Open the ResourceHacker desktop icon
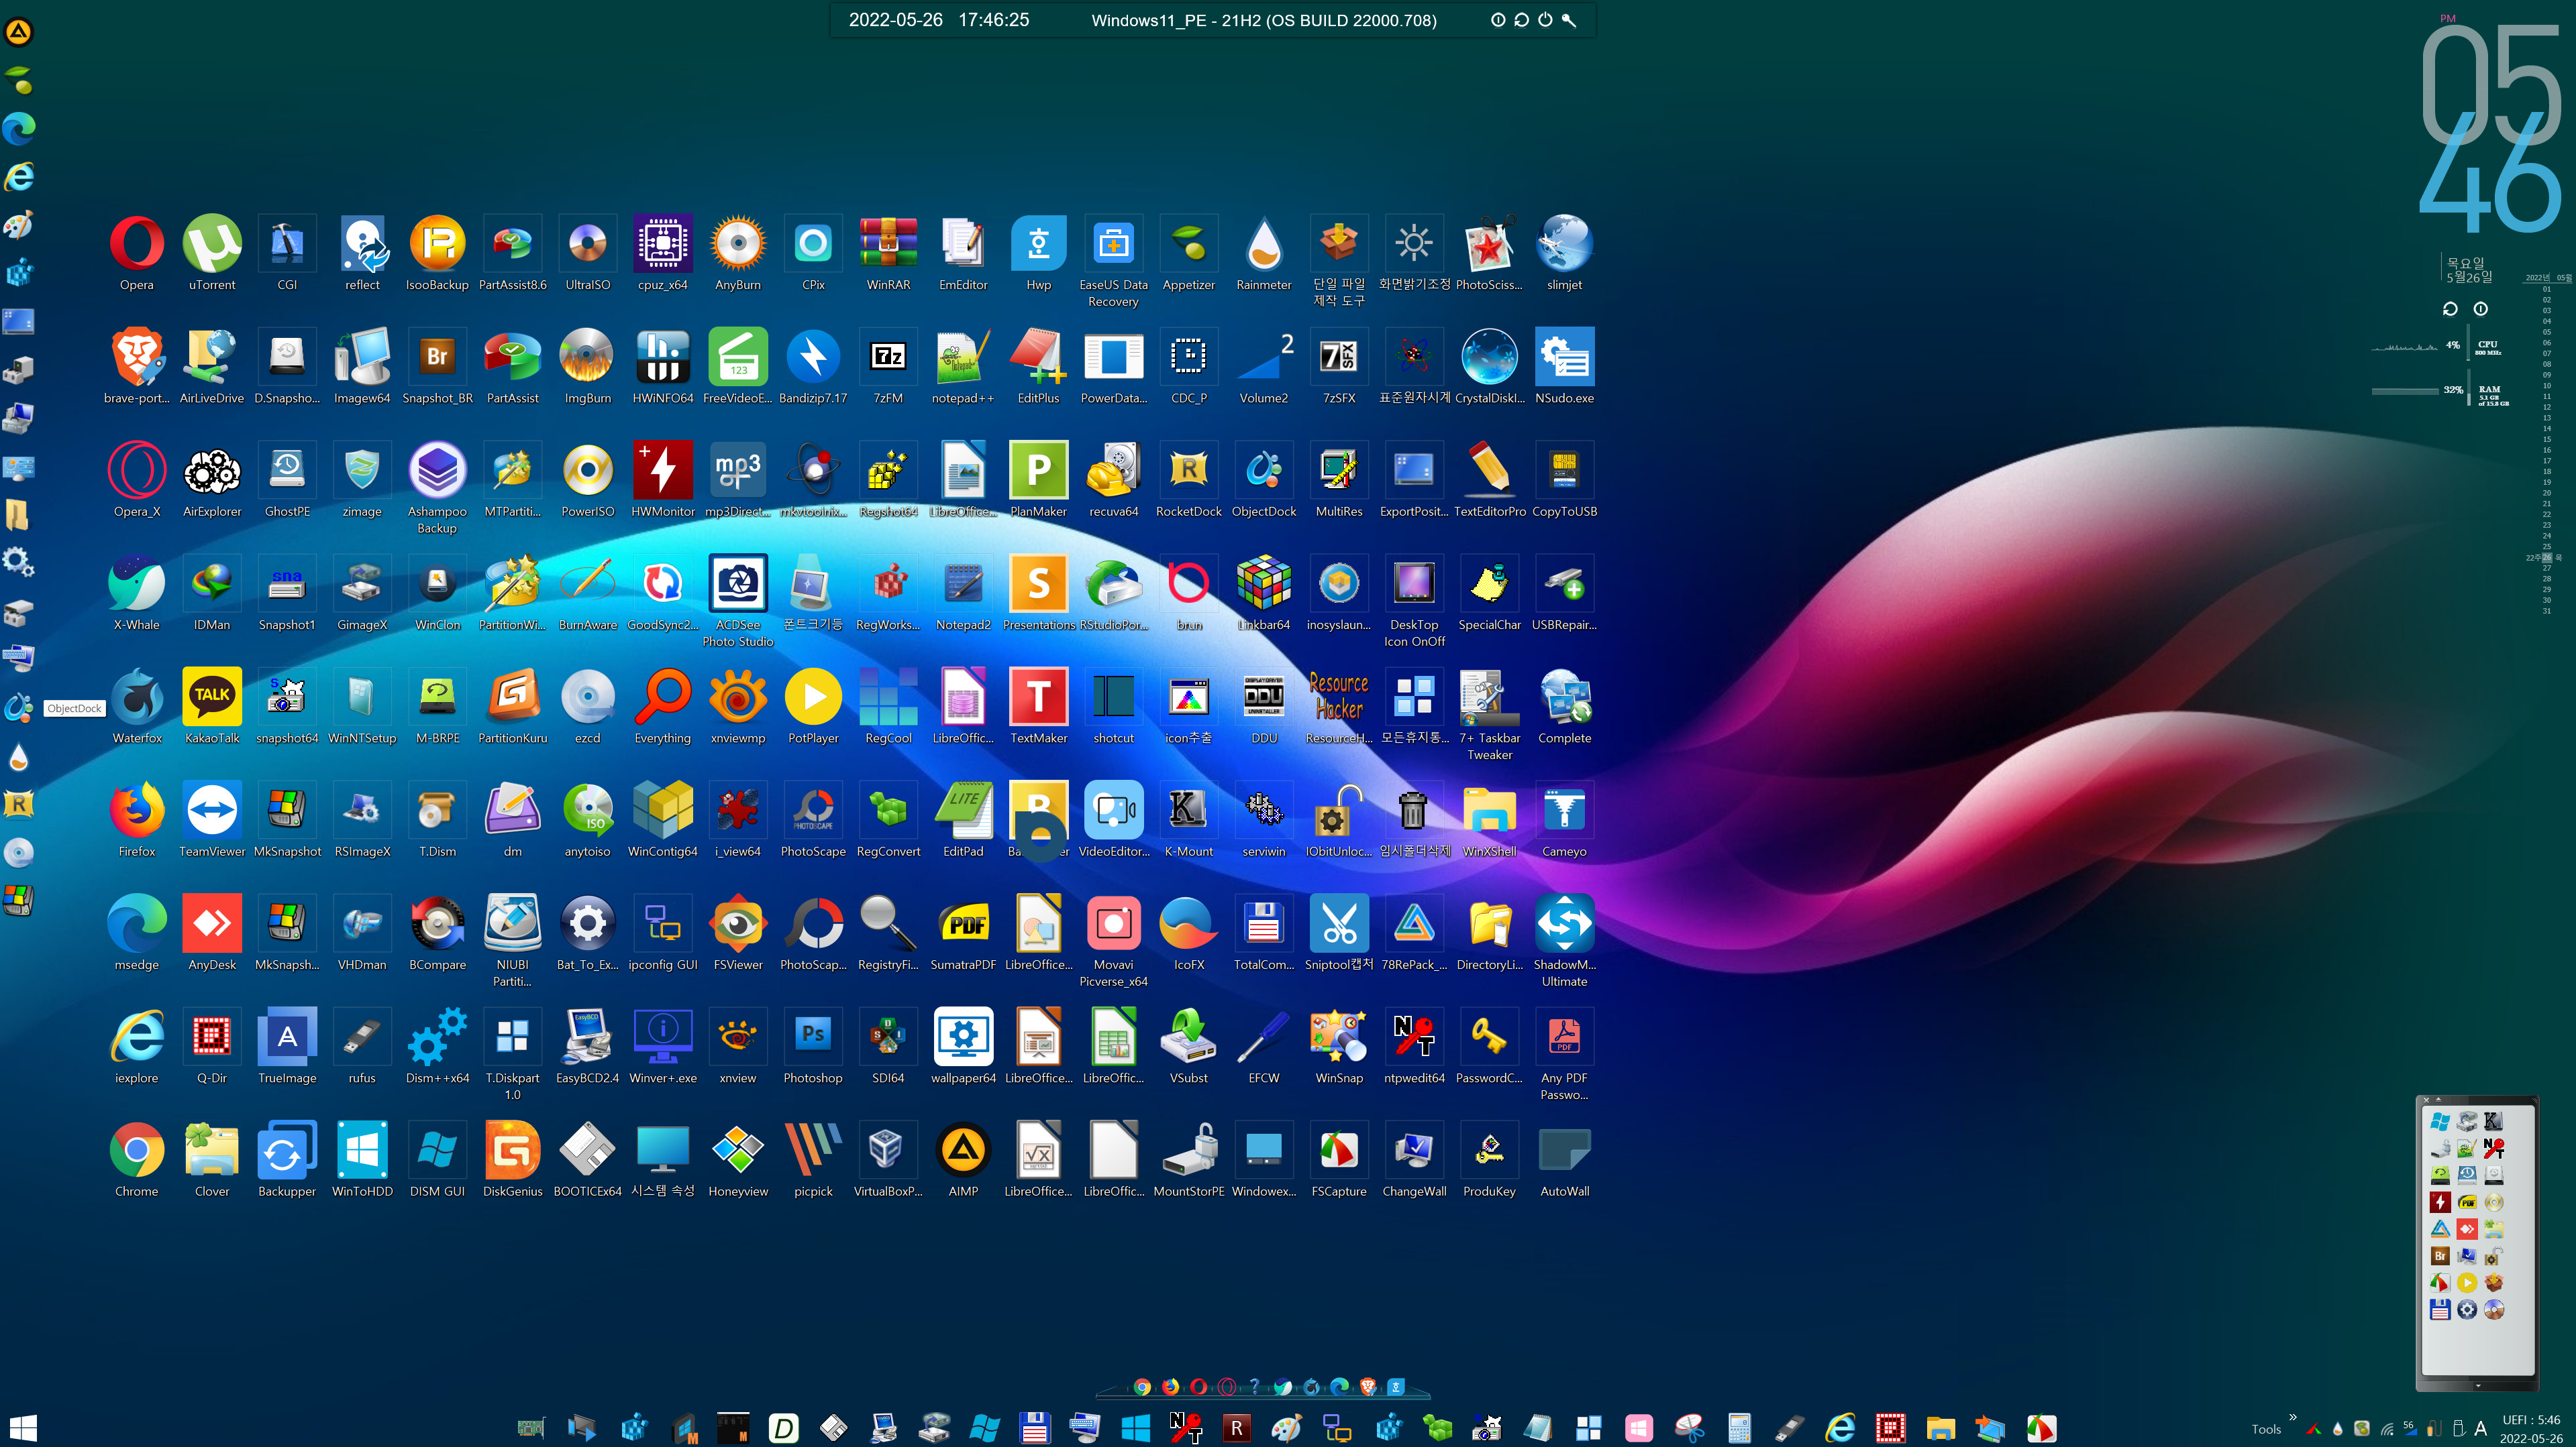The width and height of the screenshot is (2576, 1447). pyautogui.click(x=1339, y=705)
